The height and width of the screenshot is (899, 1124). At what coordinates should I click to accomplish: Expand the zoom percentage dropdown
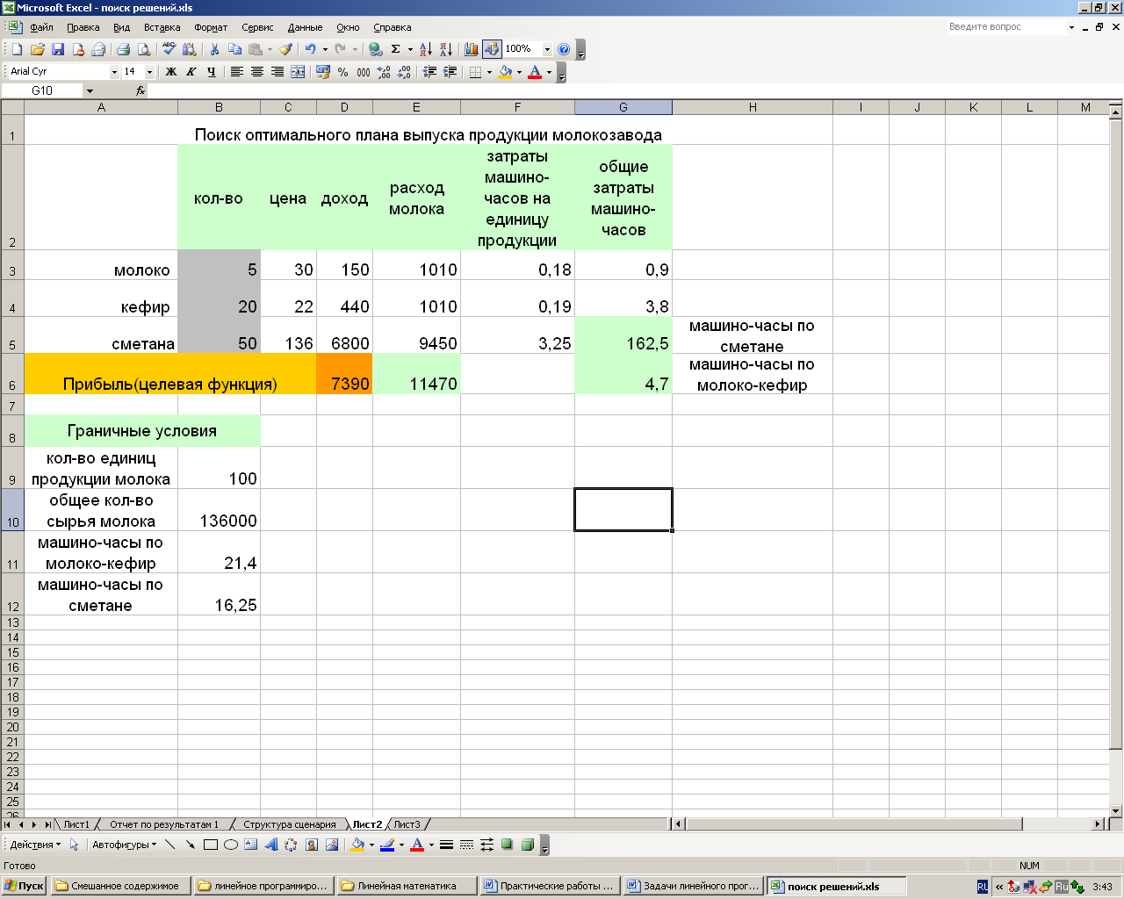click(547, 49)
